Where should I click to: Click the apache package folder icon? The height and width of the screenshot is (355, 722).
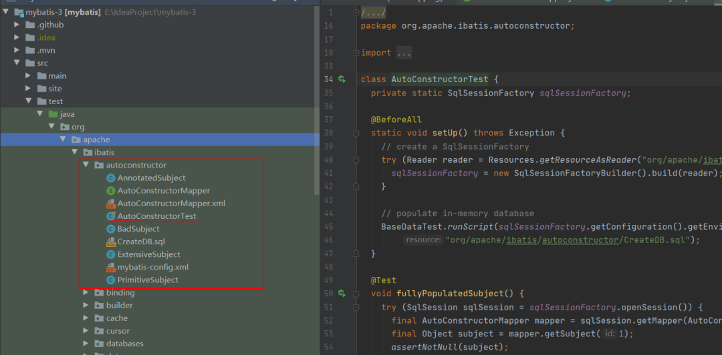click(76, 139)
